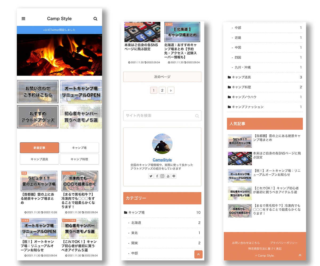Click the キャンプノウハウ category folder icon

(229, 97)
